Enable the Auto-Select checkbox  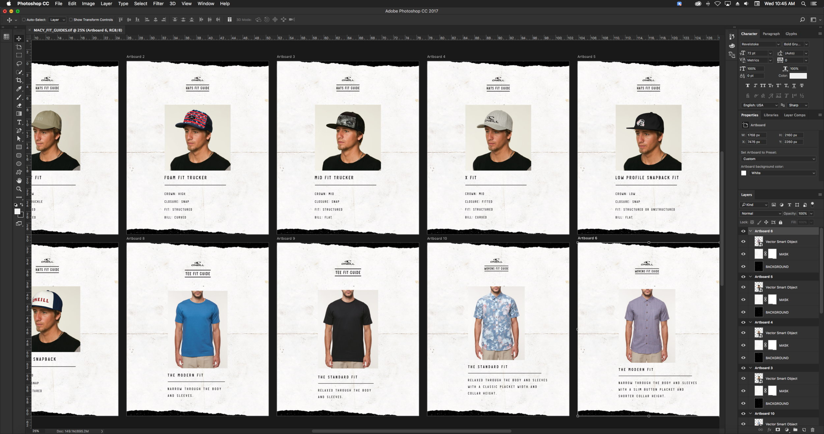(x=24, y=20)
